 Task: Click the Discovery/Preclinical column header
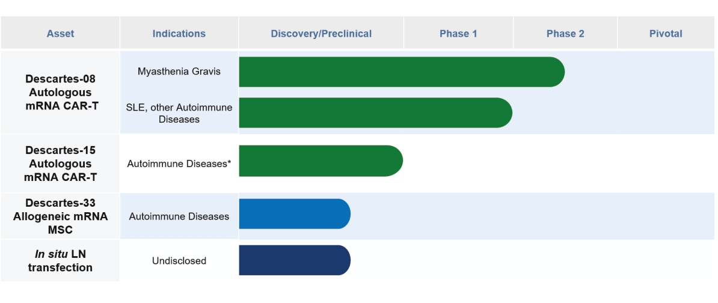(321, 34)
